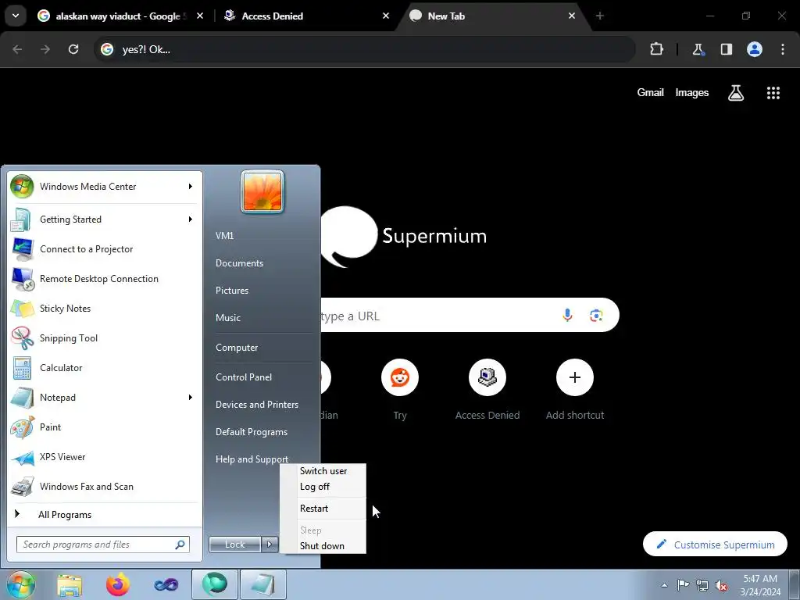
Task: Click the user account picture
Action: 262,192
